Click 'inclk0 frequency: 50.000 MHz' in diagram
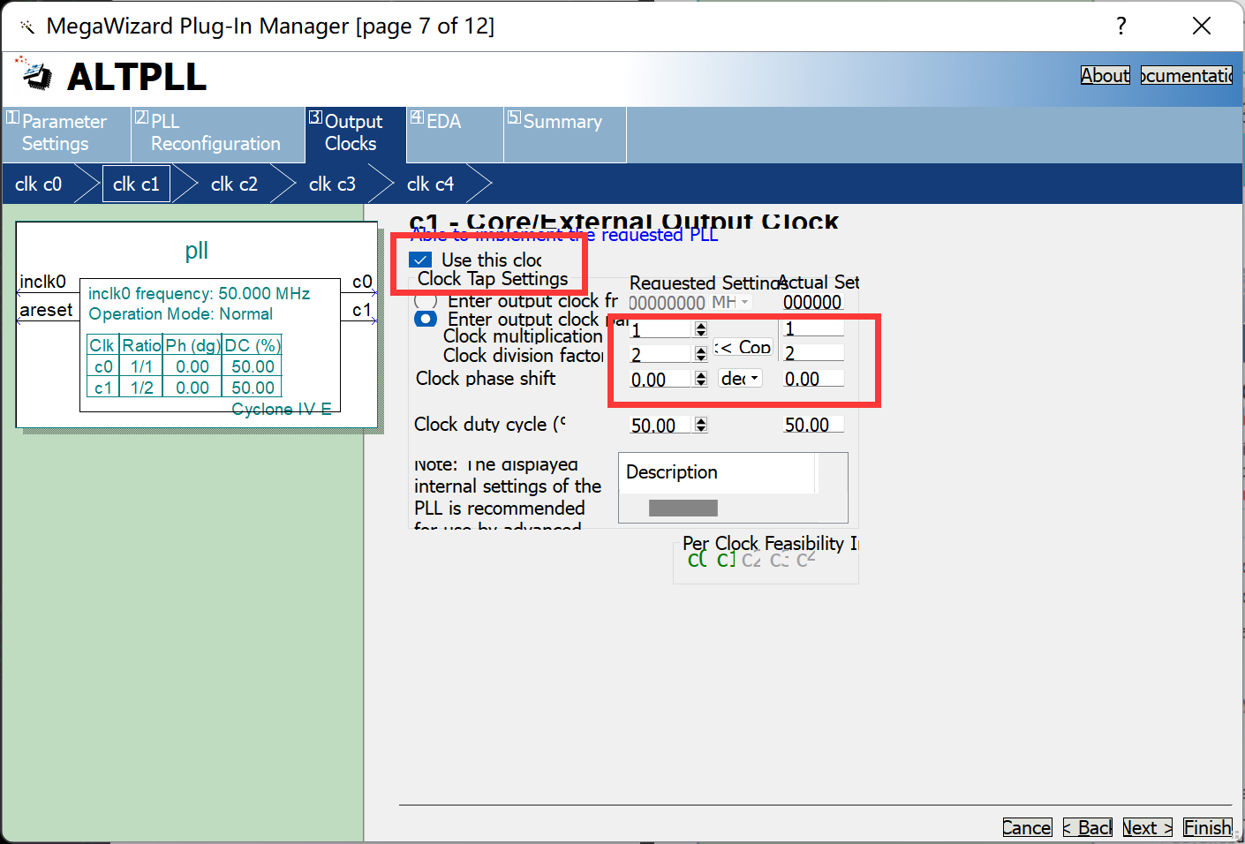This screenshot has height=844, width=1245. coord(200,293)
